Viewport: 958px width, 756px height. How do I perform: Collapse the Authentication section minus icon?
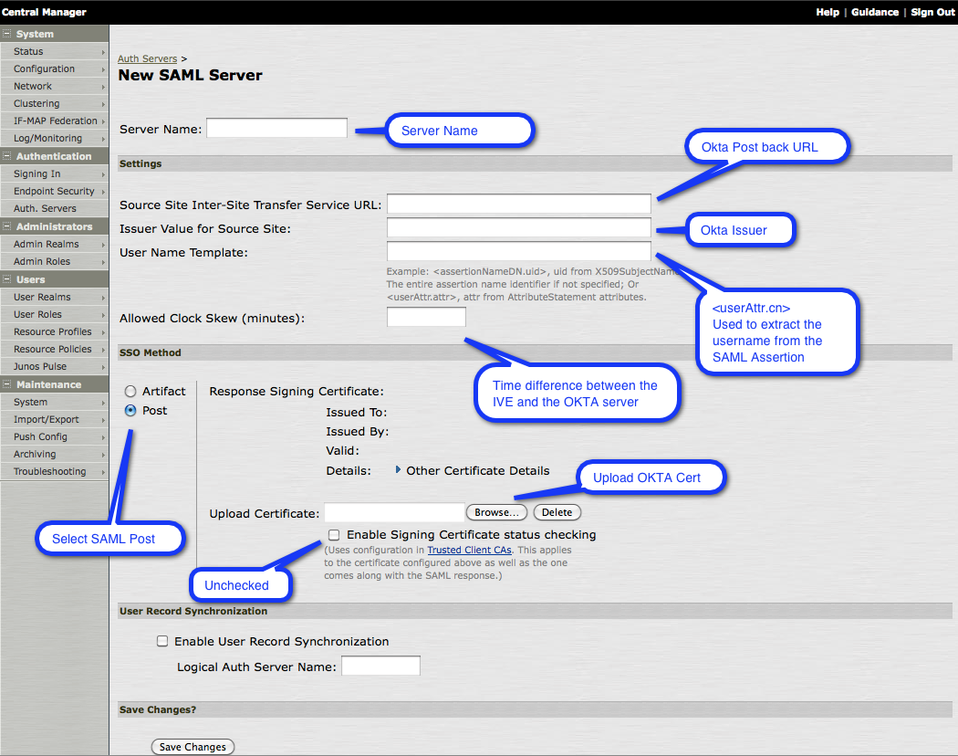point(7,156)
